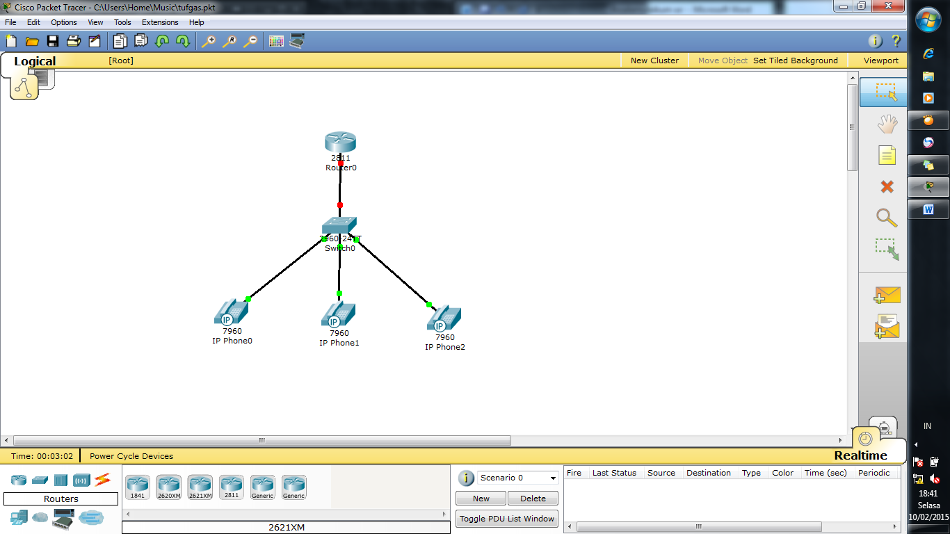Redo with green right arrow
Screen dimensions: 950x534
183,41
